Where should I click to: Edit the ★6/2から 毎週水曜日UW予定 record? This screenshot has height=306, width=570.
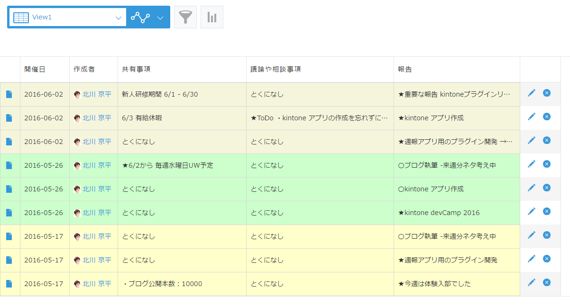[x=532, y=164]
